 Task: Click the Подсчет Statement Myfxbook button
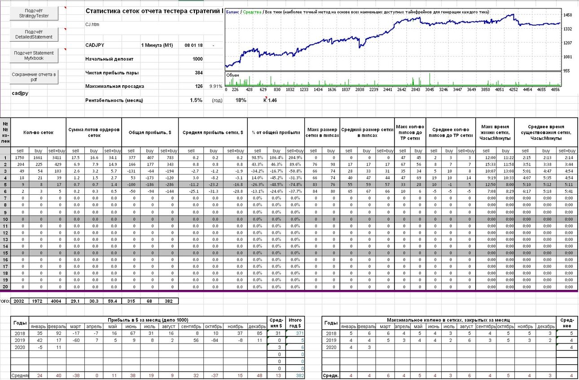(34, 56)
